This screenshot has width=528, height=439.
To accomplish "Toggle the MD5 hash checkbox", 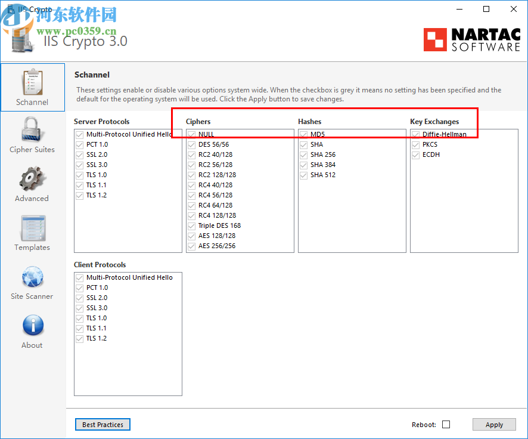I will [304, 135].
